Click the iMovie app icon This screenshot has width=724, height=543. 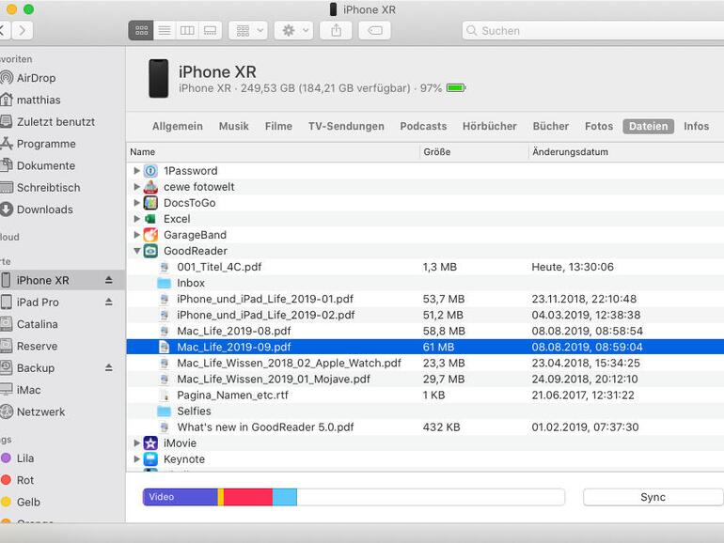pyautogui.click(x=150, y=442)
